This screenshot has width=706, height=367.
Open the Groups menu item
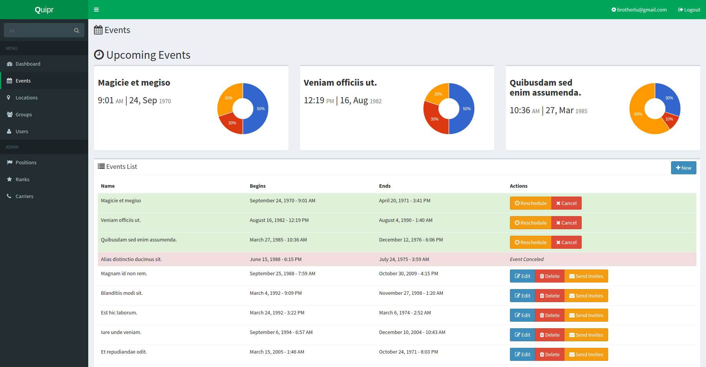44,114
